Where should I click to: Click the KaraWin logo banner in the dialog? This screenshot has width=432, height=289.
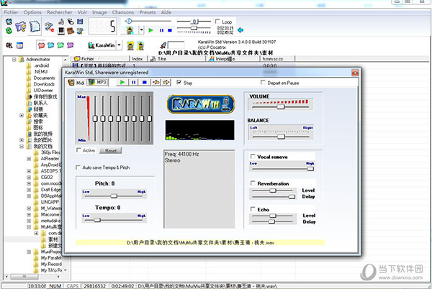(201, 104)
